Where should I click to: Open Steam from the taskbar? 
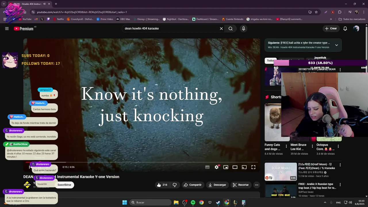[x=218, y=202]
